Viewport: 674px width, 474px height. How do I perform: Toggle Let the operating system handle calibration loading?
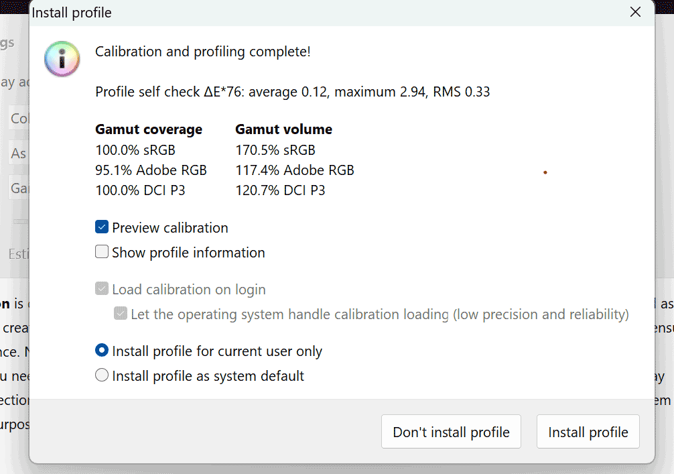pyautogui.click(x=121, y=314)
